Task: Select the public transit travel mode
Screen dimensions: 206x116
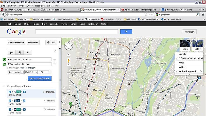Action: pyautogui.click(x=20, y=53)
